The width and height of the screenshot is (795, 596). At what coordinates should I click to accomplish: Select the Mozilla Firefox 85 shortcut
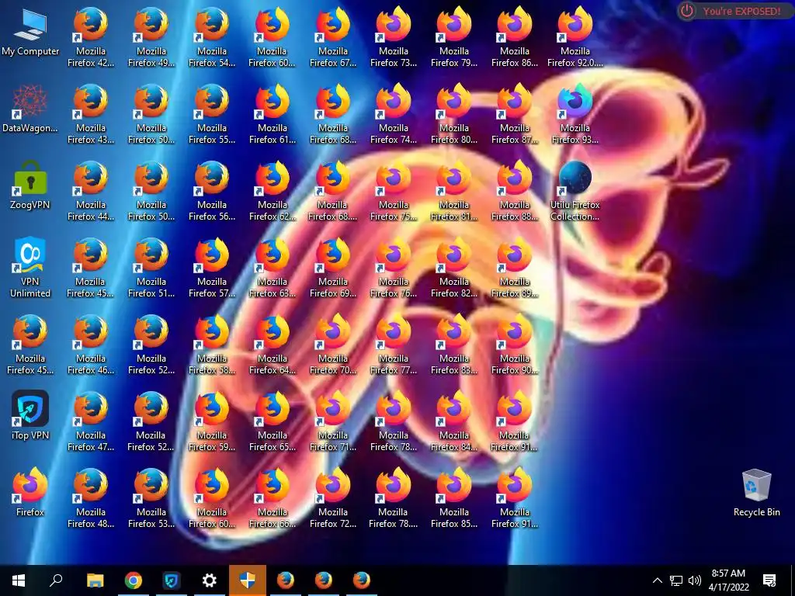click(x=454, y=497)
